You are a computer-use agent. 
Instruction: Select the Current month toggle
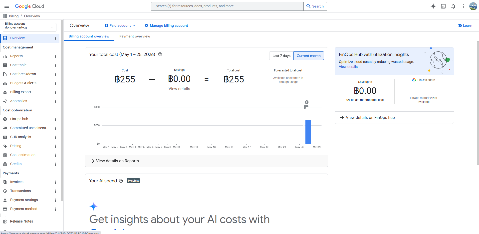pos(309,56)
